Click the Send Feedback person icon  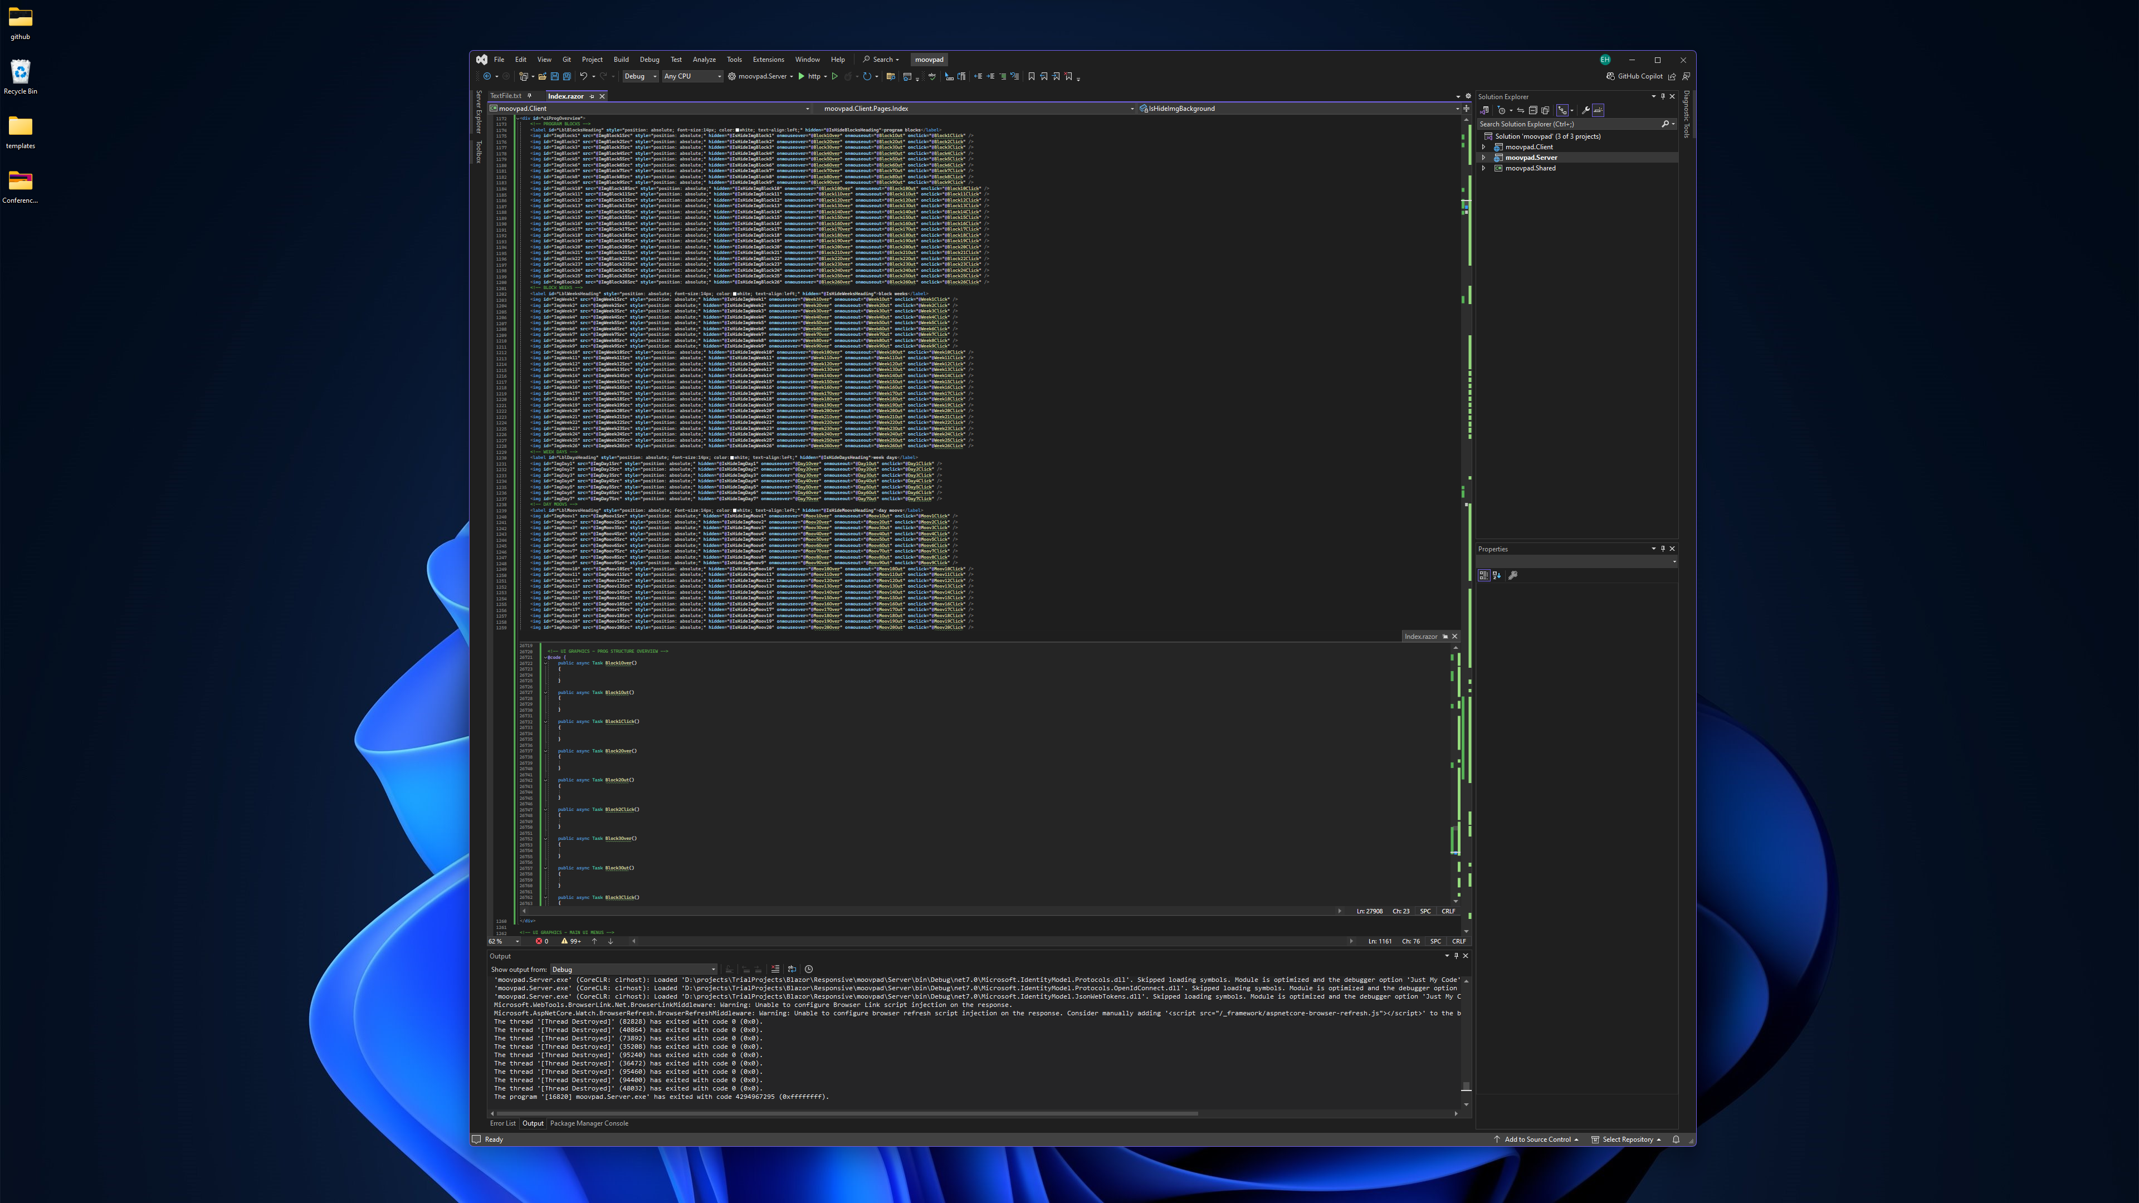[x=1687, y=76]
